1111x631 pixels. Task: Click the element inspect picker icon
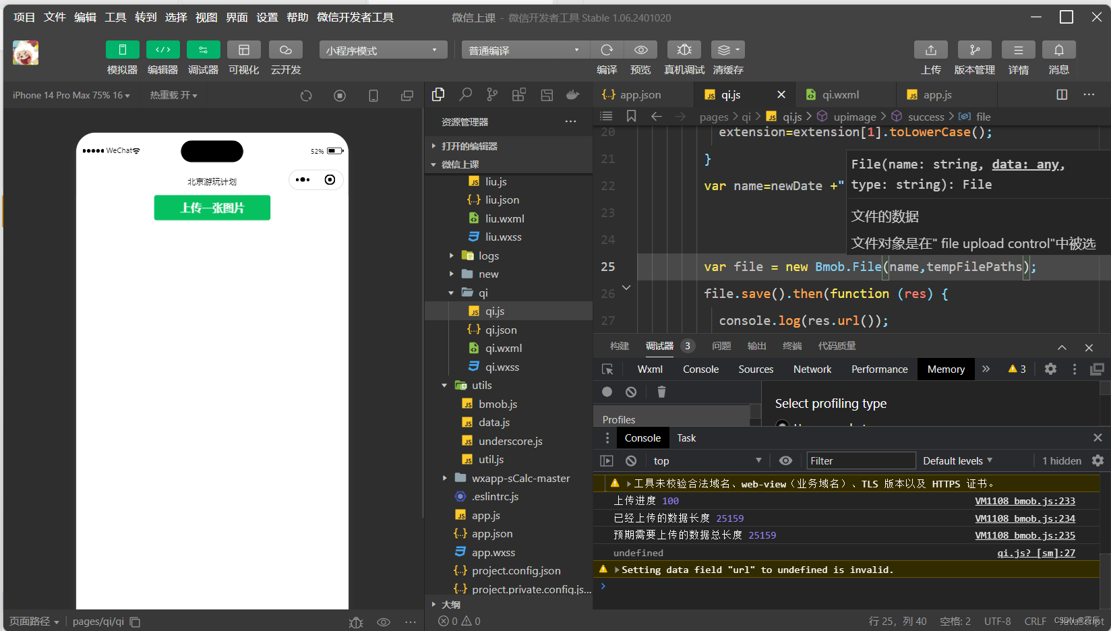[x=607, y=369]
